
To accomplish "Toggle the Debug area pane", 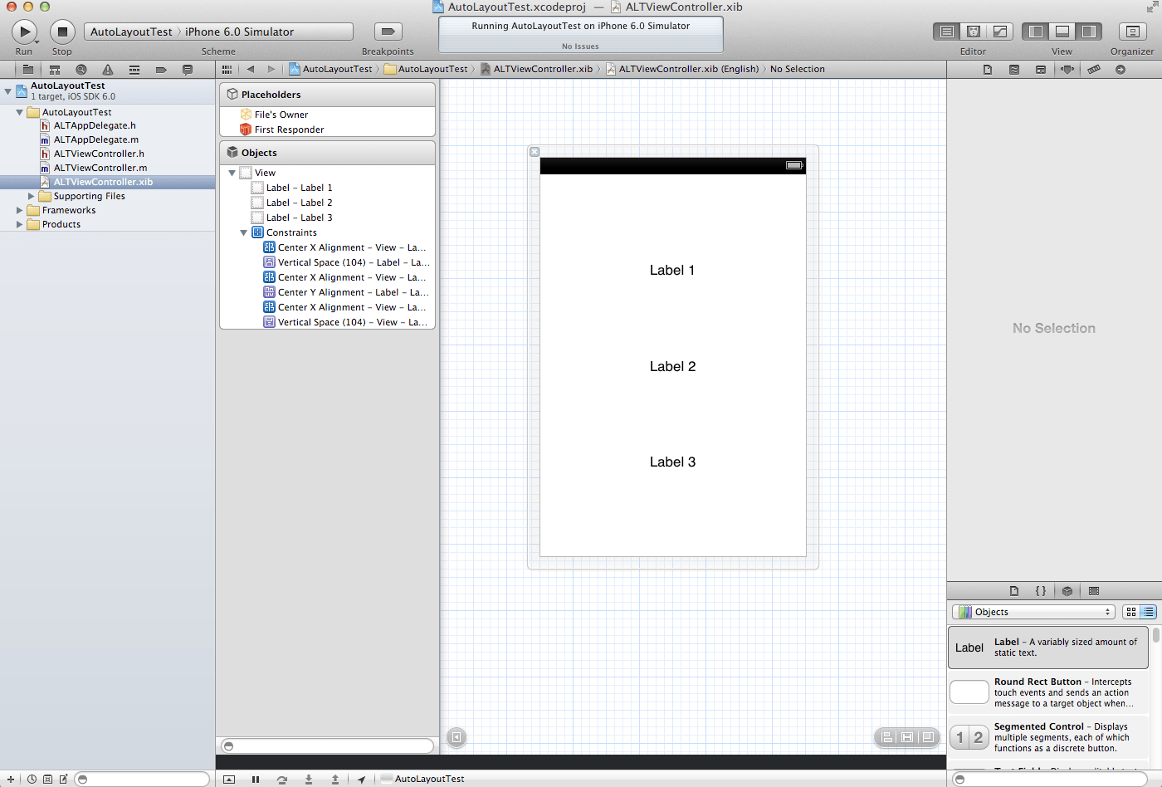I will 1062,32.
